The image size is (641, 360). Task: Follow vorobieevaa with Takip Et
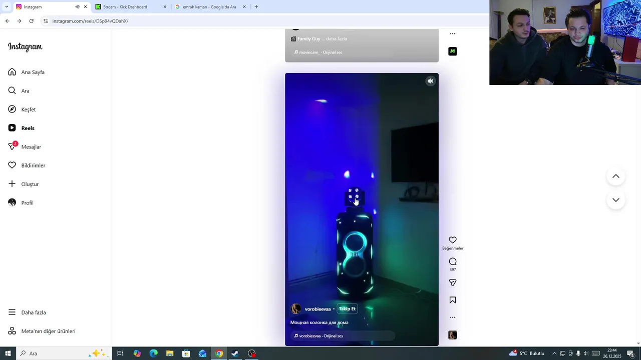[x=347, y=309]
